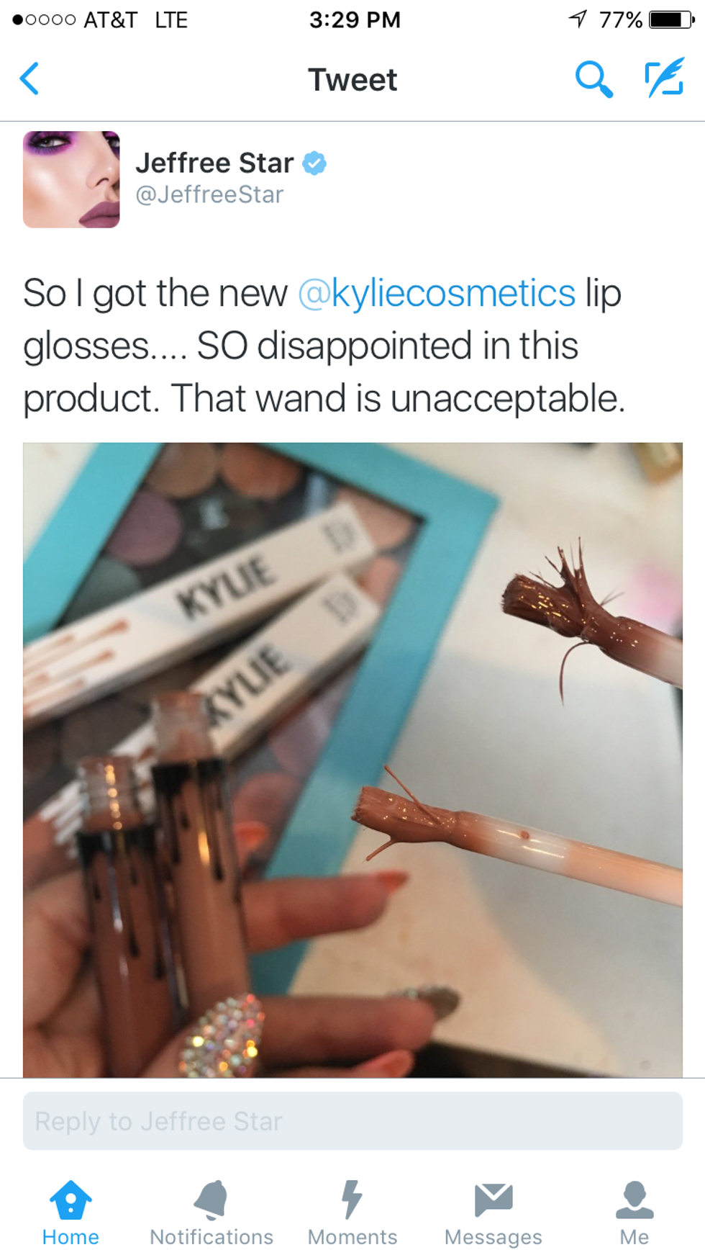Open the @kyliecosmetics mention link

[x=437, y=293]
